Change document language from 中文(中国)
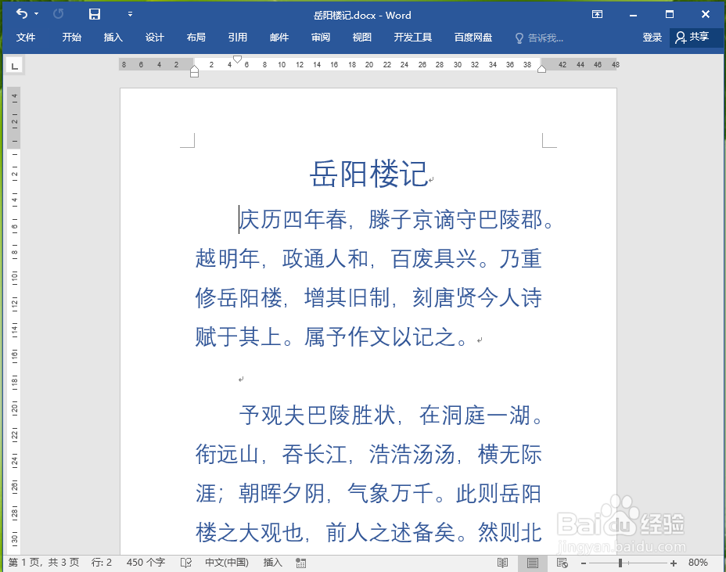The height and width of the screenshot is (572, 726). pyautogui.click(x=225, y=562)
